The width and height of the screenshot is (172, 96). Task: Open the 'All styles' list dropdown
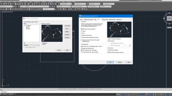[32, 45]
